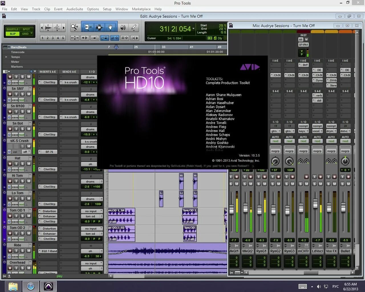Open the DE insert on Bullet channel
Viewport: 365px width, 292px height.
click(347, 70)
